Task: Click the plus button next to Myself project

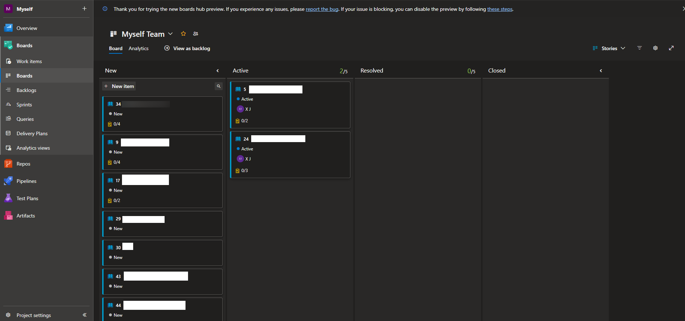Action: [84, 9]
